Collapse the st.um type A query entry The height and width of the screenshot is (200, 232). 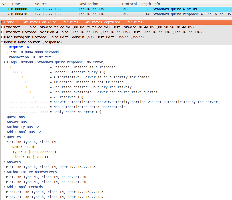[7, 142]
